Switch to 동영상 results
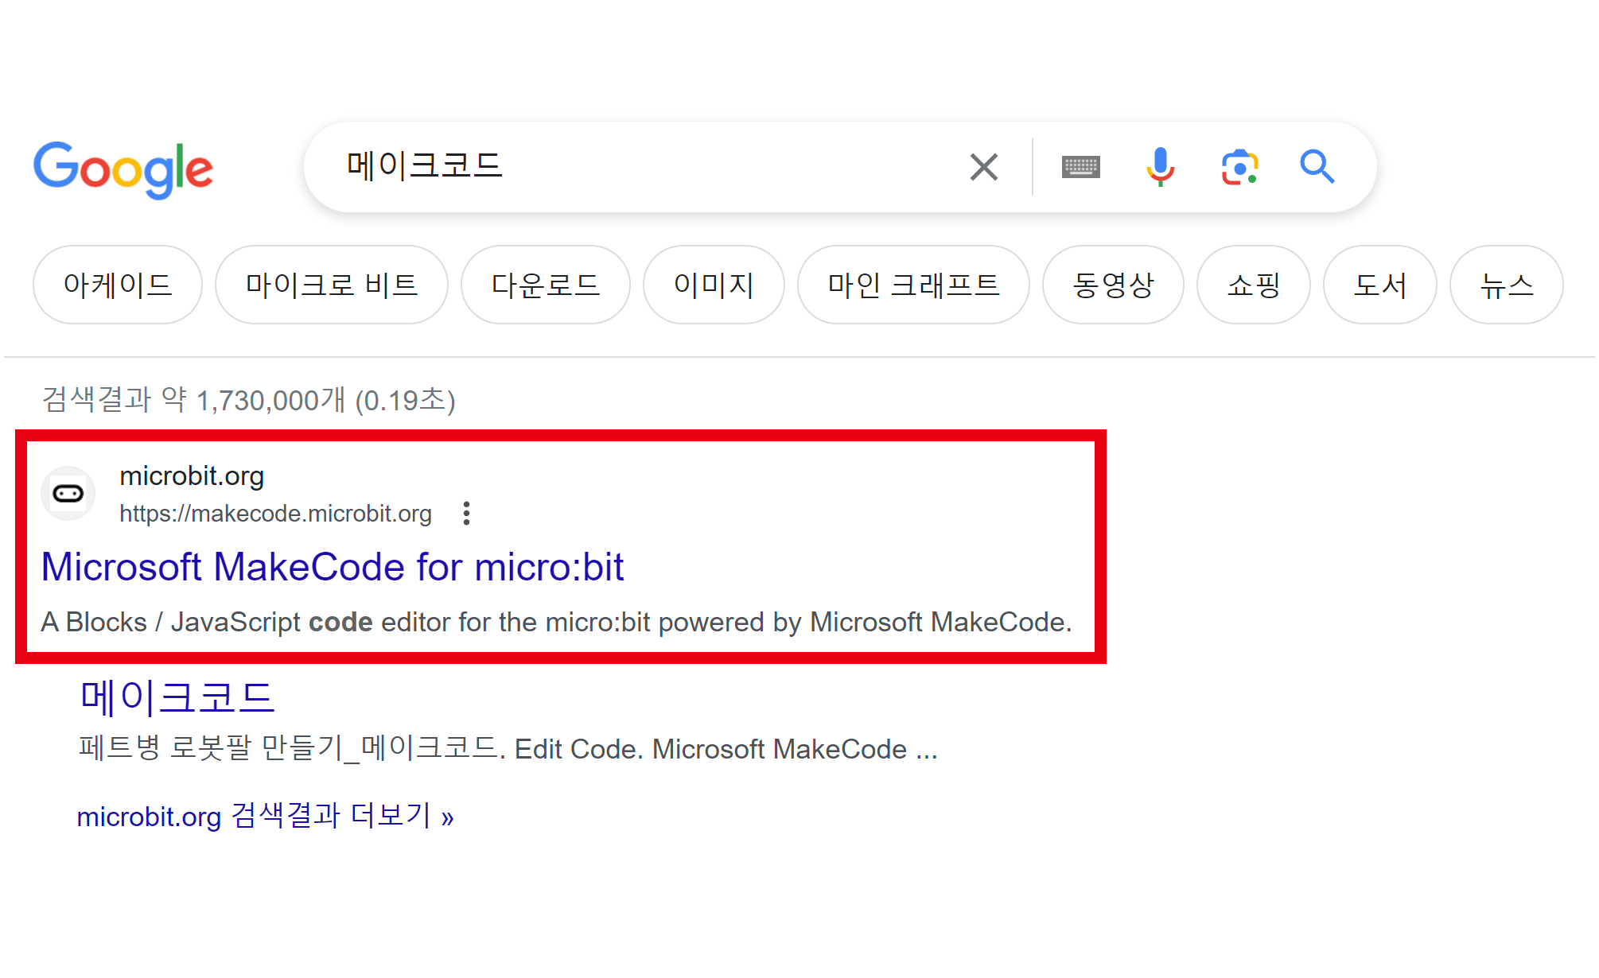Image resolution: width=1599 pixels, height=978 pixels. (1113, 285)
